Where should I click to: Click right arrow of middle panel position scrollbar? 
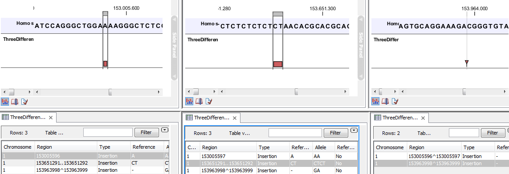tap(345, 92)
